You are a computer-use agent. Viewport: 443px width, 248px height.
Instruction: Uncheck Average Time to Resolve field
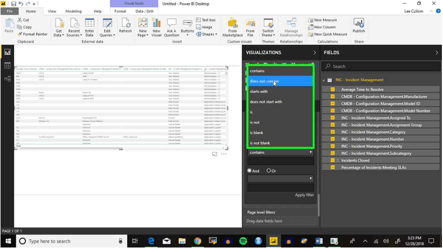pyautogui.click(x=333, y=89)
